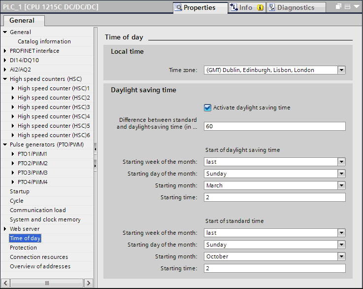Click the horizontal split layout icon
The image size is (363, 289).
click(347, 6)
